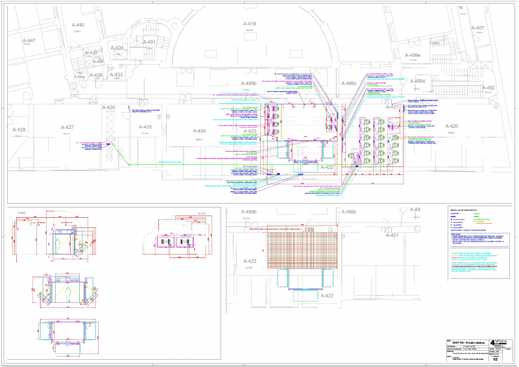The image size is (519, 367).
Task: Click the A-499d room label
Action: 418,81
